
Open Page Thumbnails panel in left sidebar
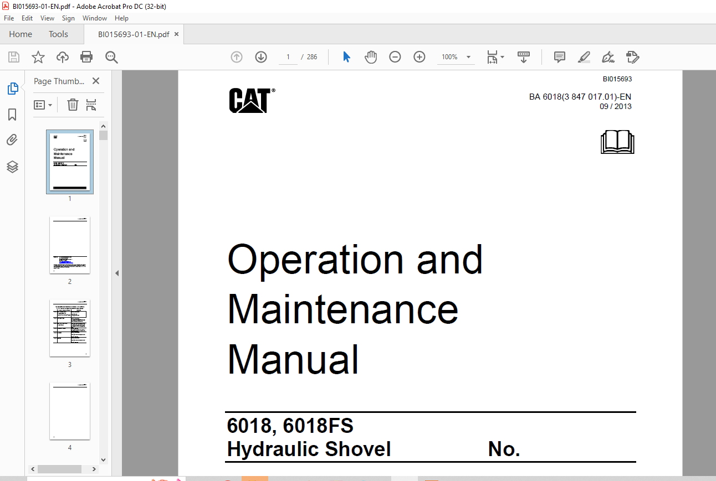point(12,88)
